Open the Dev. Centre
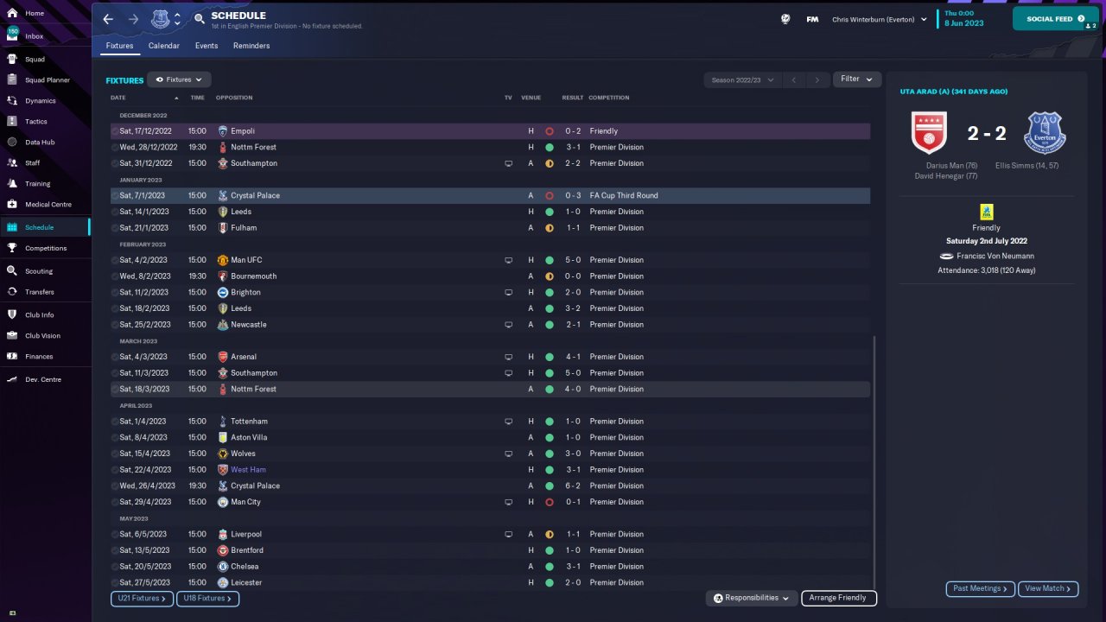This screenshot has height=622, width=1106. 45,380
